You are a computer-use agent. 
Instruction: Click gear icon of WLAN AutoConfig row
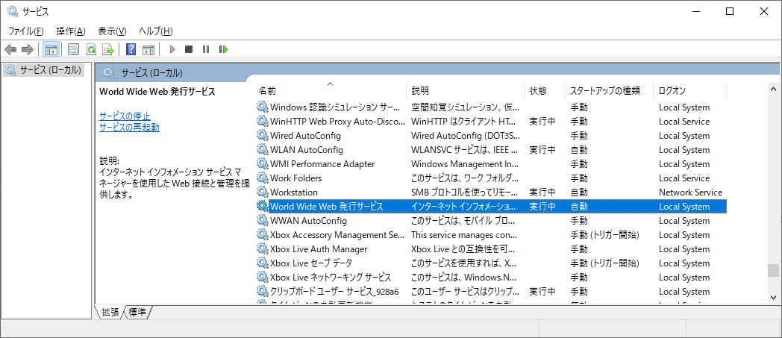tap(262, 149)
